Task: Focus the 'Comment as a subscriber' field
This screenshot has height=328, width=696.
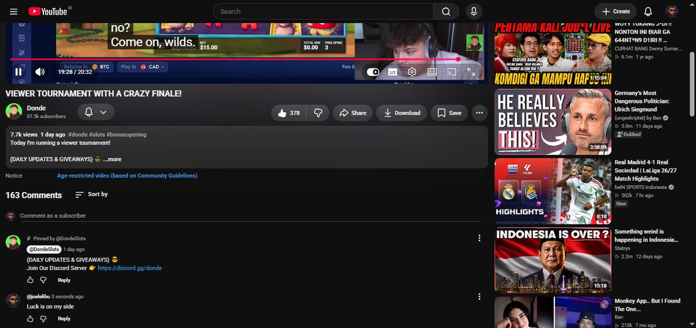Action: click(x=251, y=215)
